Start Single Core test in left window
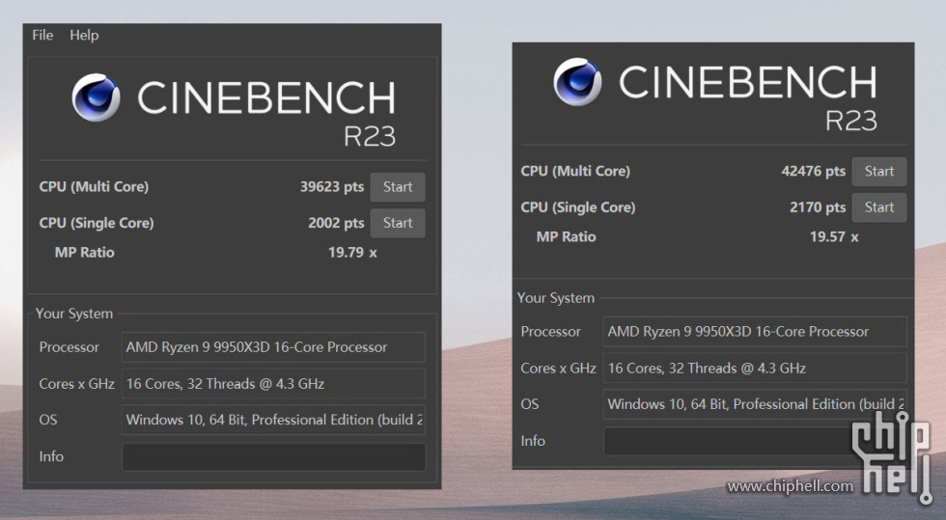 click(x=398, y=223)
